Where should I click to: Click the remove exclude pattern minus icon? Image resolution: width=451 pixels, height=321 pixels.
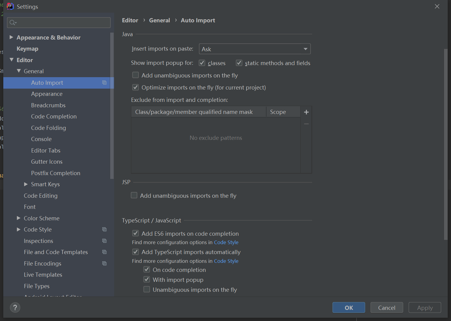pyautogui.click(x=306, y=124)
